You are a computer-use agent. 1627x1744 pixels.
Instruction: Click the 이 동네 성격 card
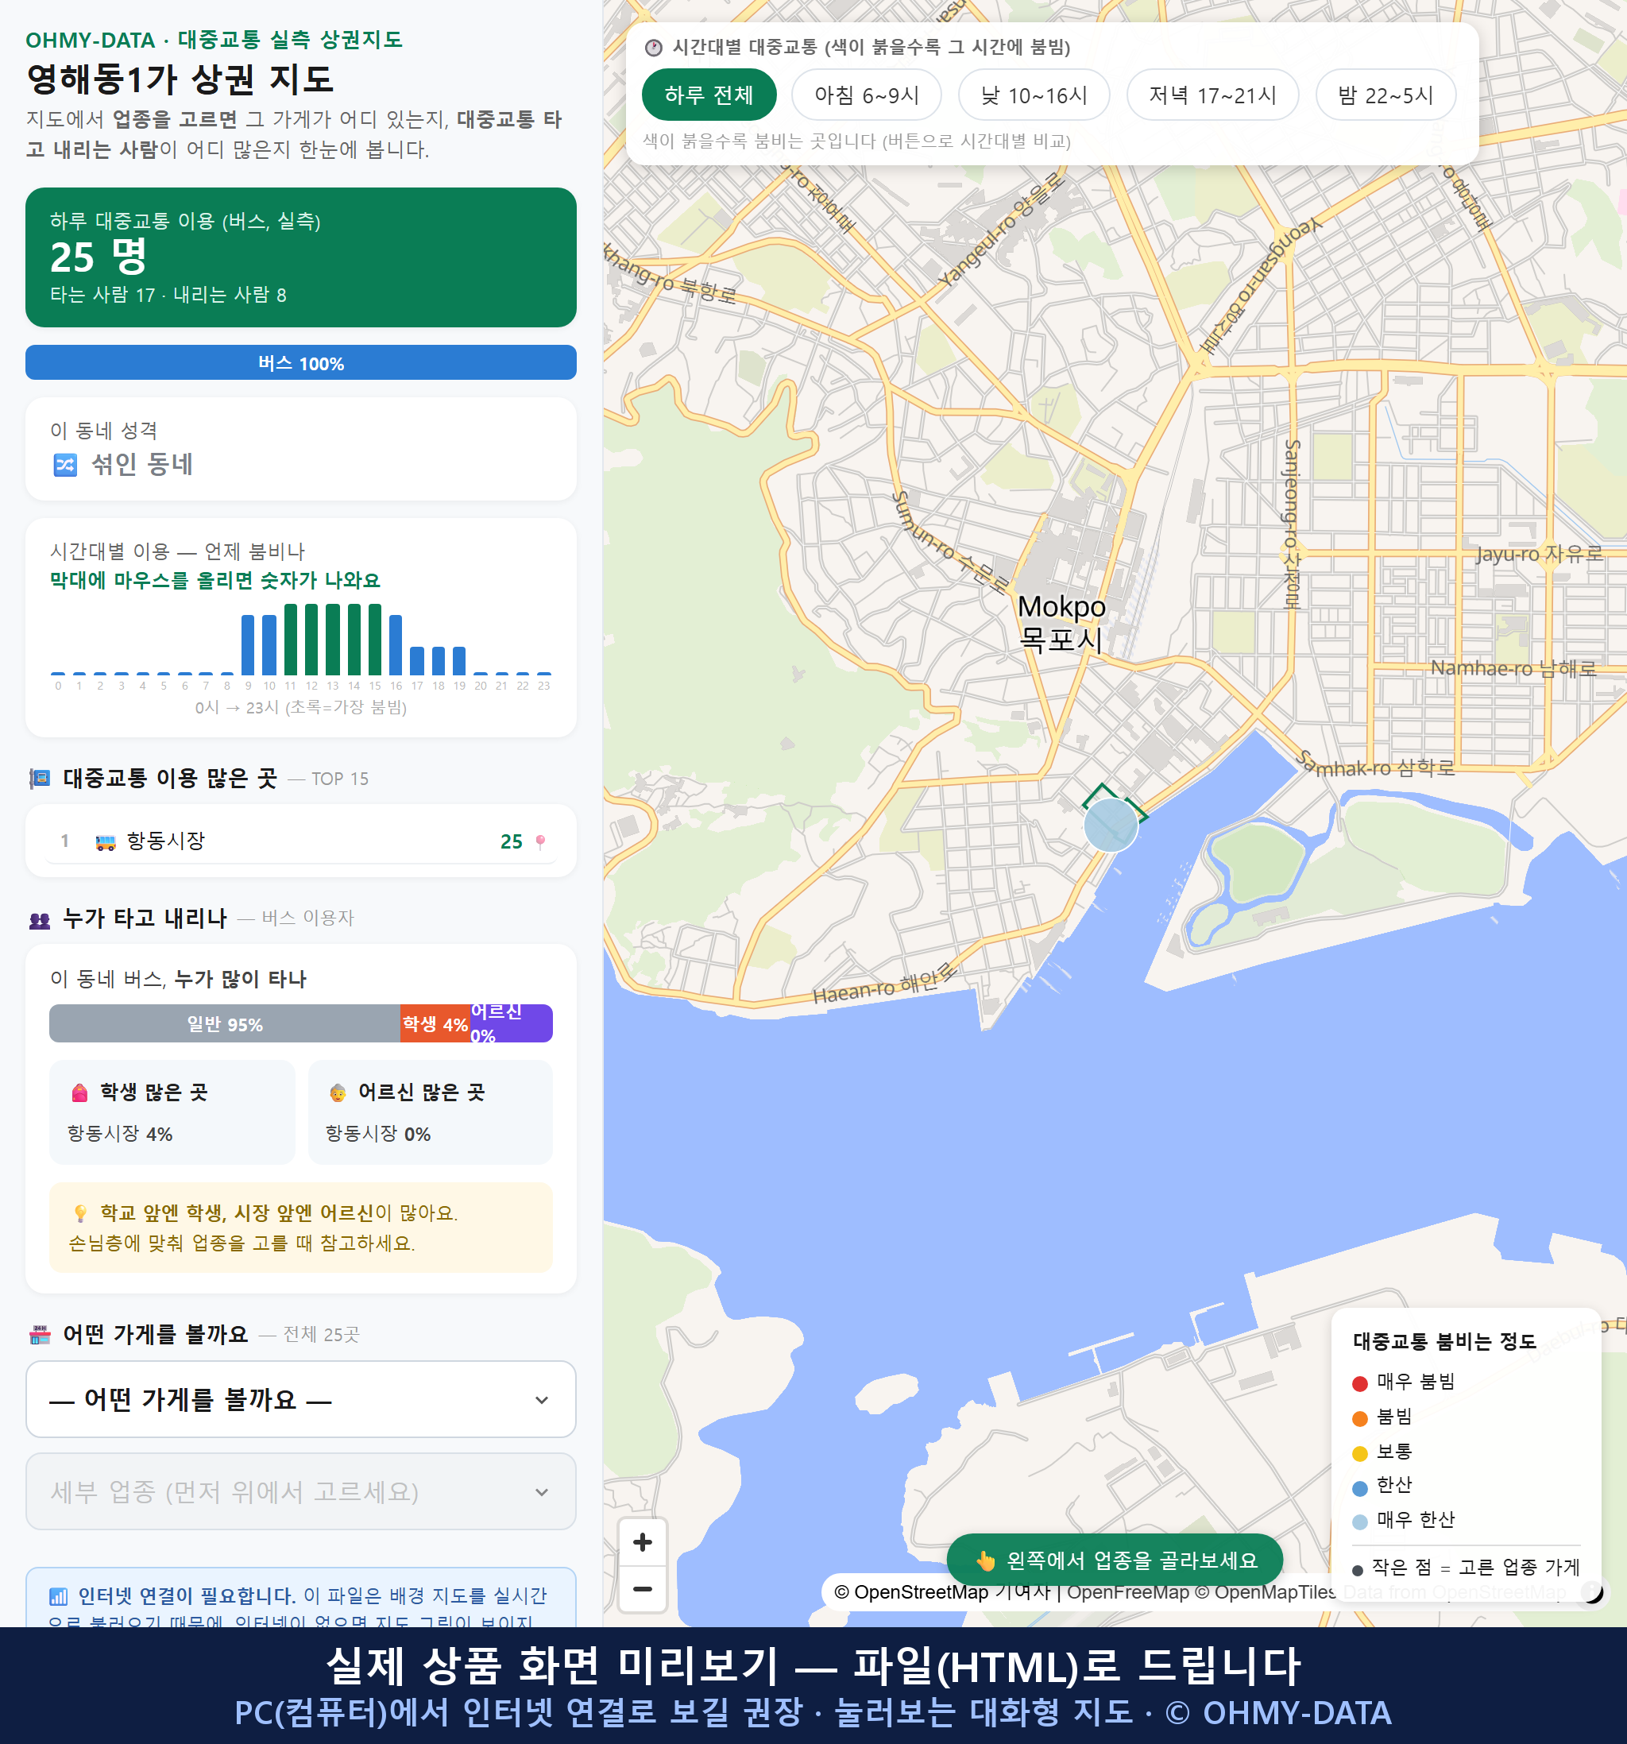pyautogui.click(x=301, y=449)
